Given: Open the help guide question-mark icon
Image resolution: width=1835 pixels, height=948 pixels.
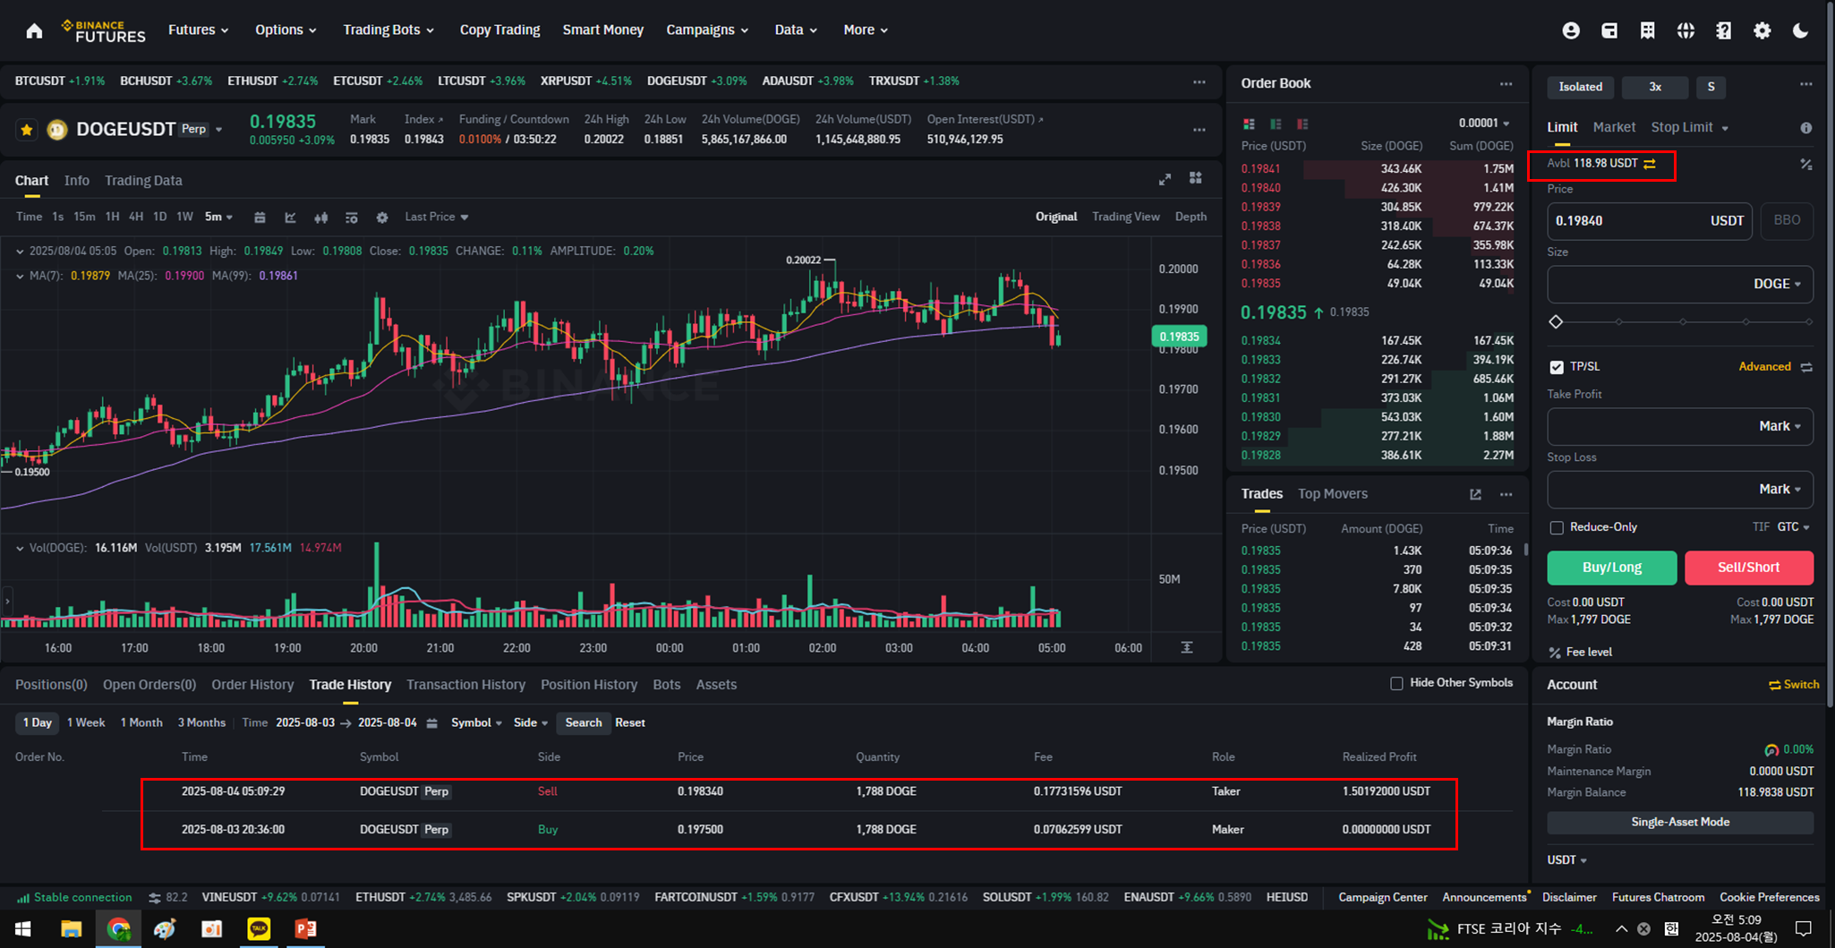Looking at the screenshot, I should click(1724, 30).
